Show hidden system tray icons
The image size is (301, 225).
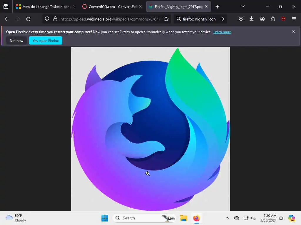click(x=227, y=218)
